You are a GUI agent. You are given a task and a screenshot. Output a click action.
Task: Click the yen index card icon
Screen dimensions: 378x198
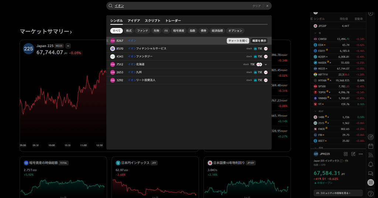pyautogui.click(x=118, y=163)
